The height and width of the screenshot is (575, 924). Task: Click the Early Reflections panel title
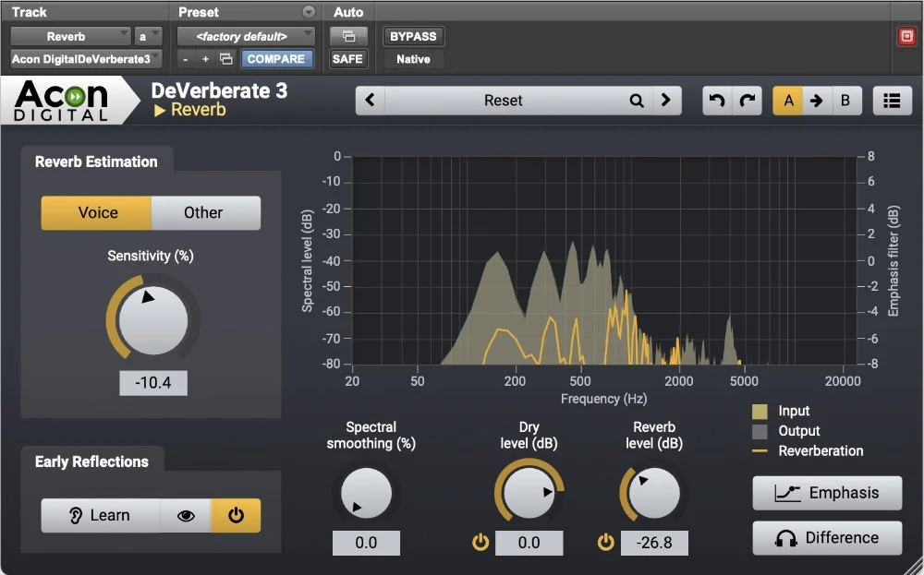pos(91,461)
